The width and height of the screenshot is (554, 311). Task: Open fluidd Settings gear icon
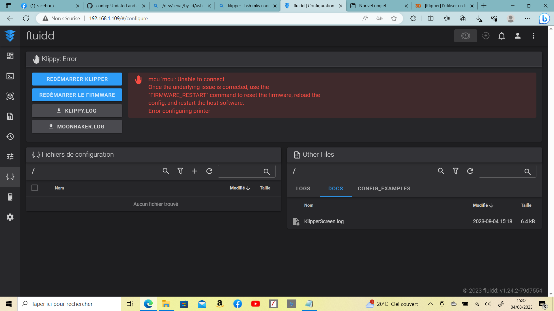coord(10,217)
